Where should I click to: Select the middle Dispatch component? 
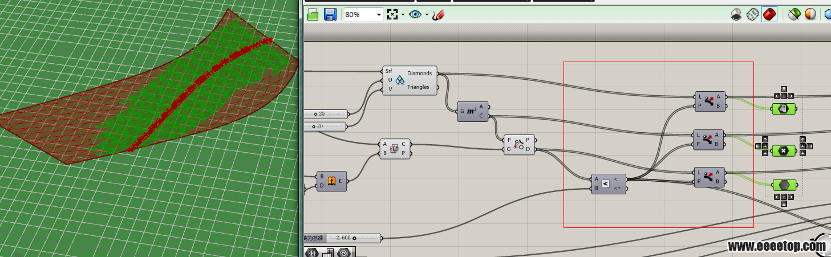coord(708,140)
